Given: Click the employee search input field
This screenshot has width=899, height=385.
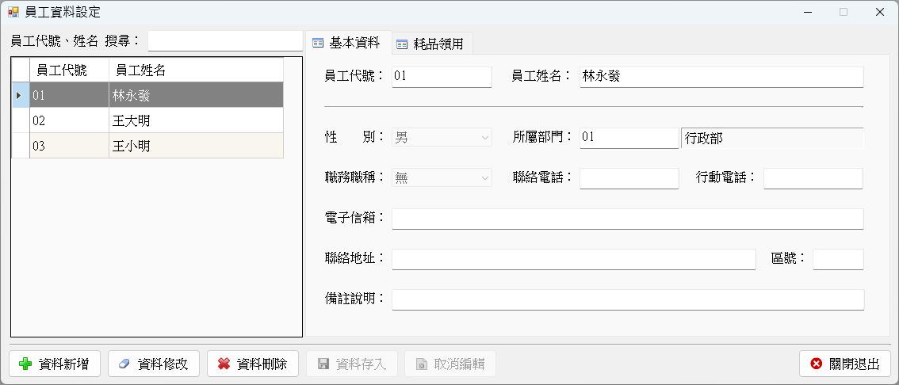Looking at the screenshot, I should [225, 40].
